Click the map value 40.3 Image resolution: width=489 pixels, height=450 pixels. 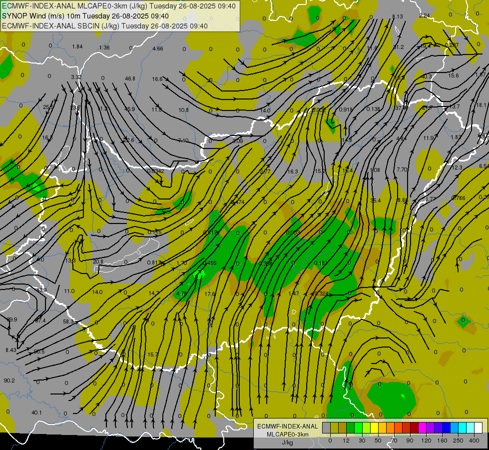[x=427, y=76]
